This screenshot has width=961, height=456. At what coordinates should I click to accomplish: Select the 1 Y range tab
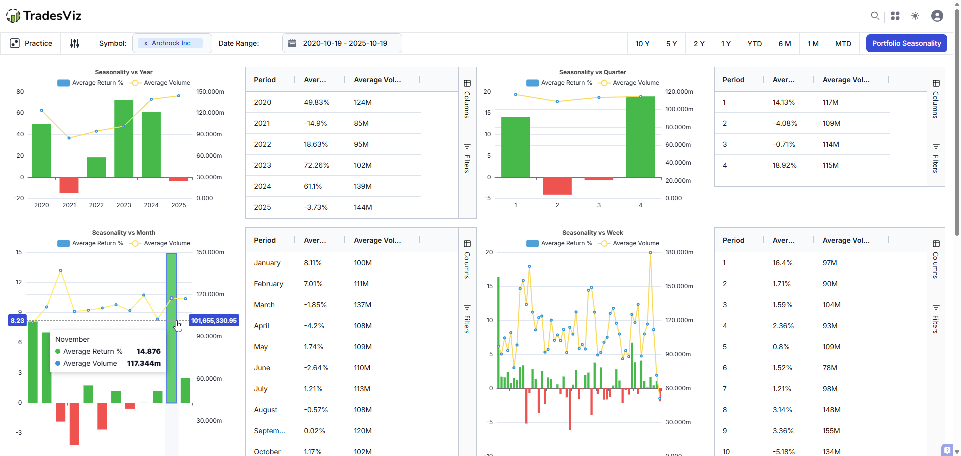[726, 44]
